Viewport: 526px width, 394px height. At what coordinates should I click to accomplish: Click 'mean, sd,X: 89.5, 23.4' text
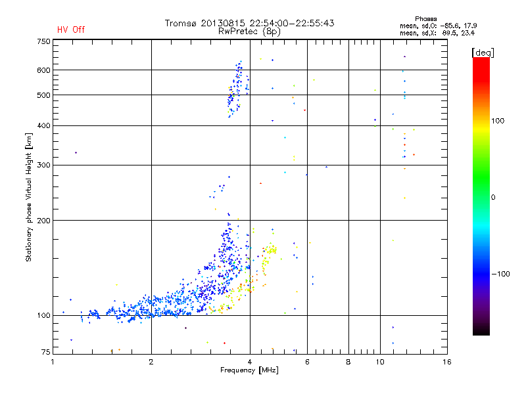click(437, 33)
